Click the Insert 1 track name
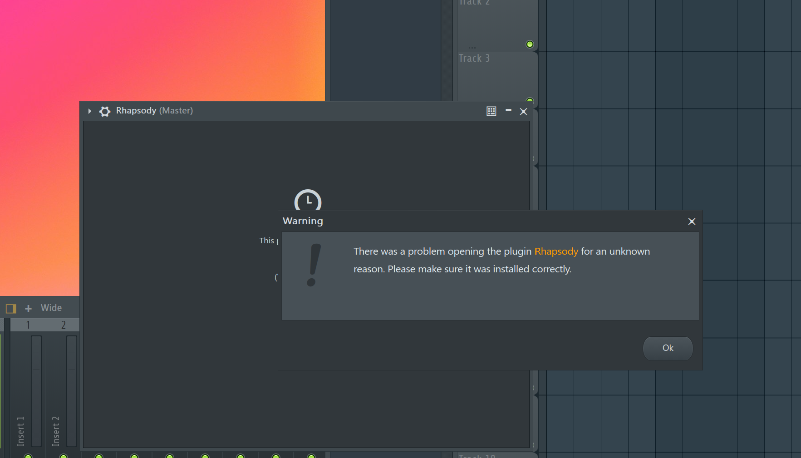This screenshot has height=458, width=801. pos(20,431)
